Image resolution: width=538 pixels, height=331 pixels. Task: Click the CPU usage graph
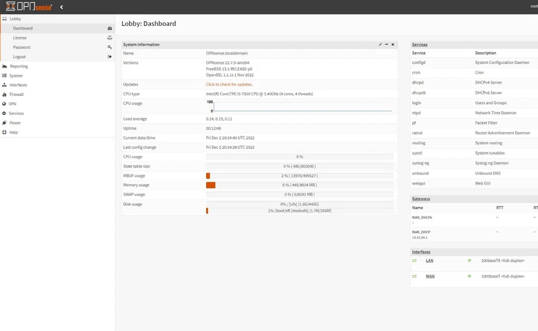pos(299,107)
